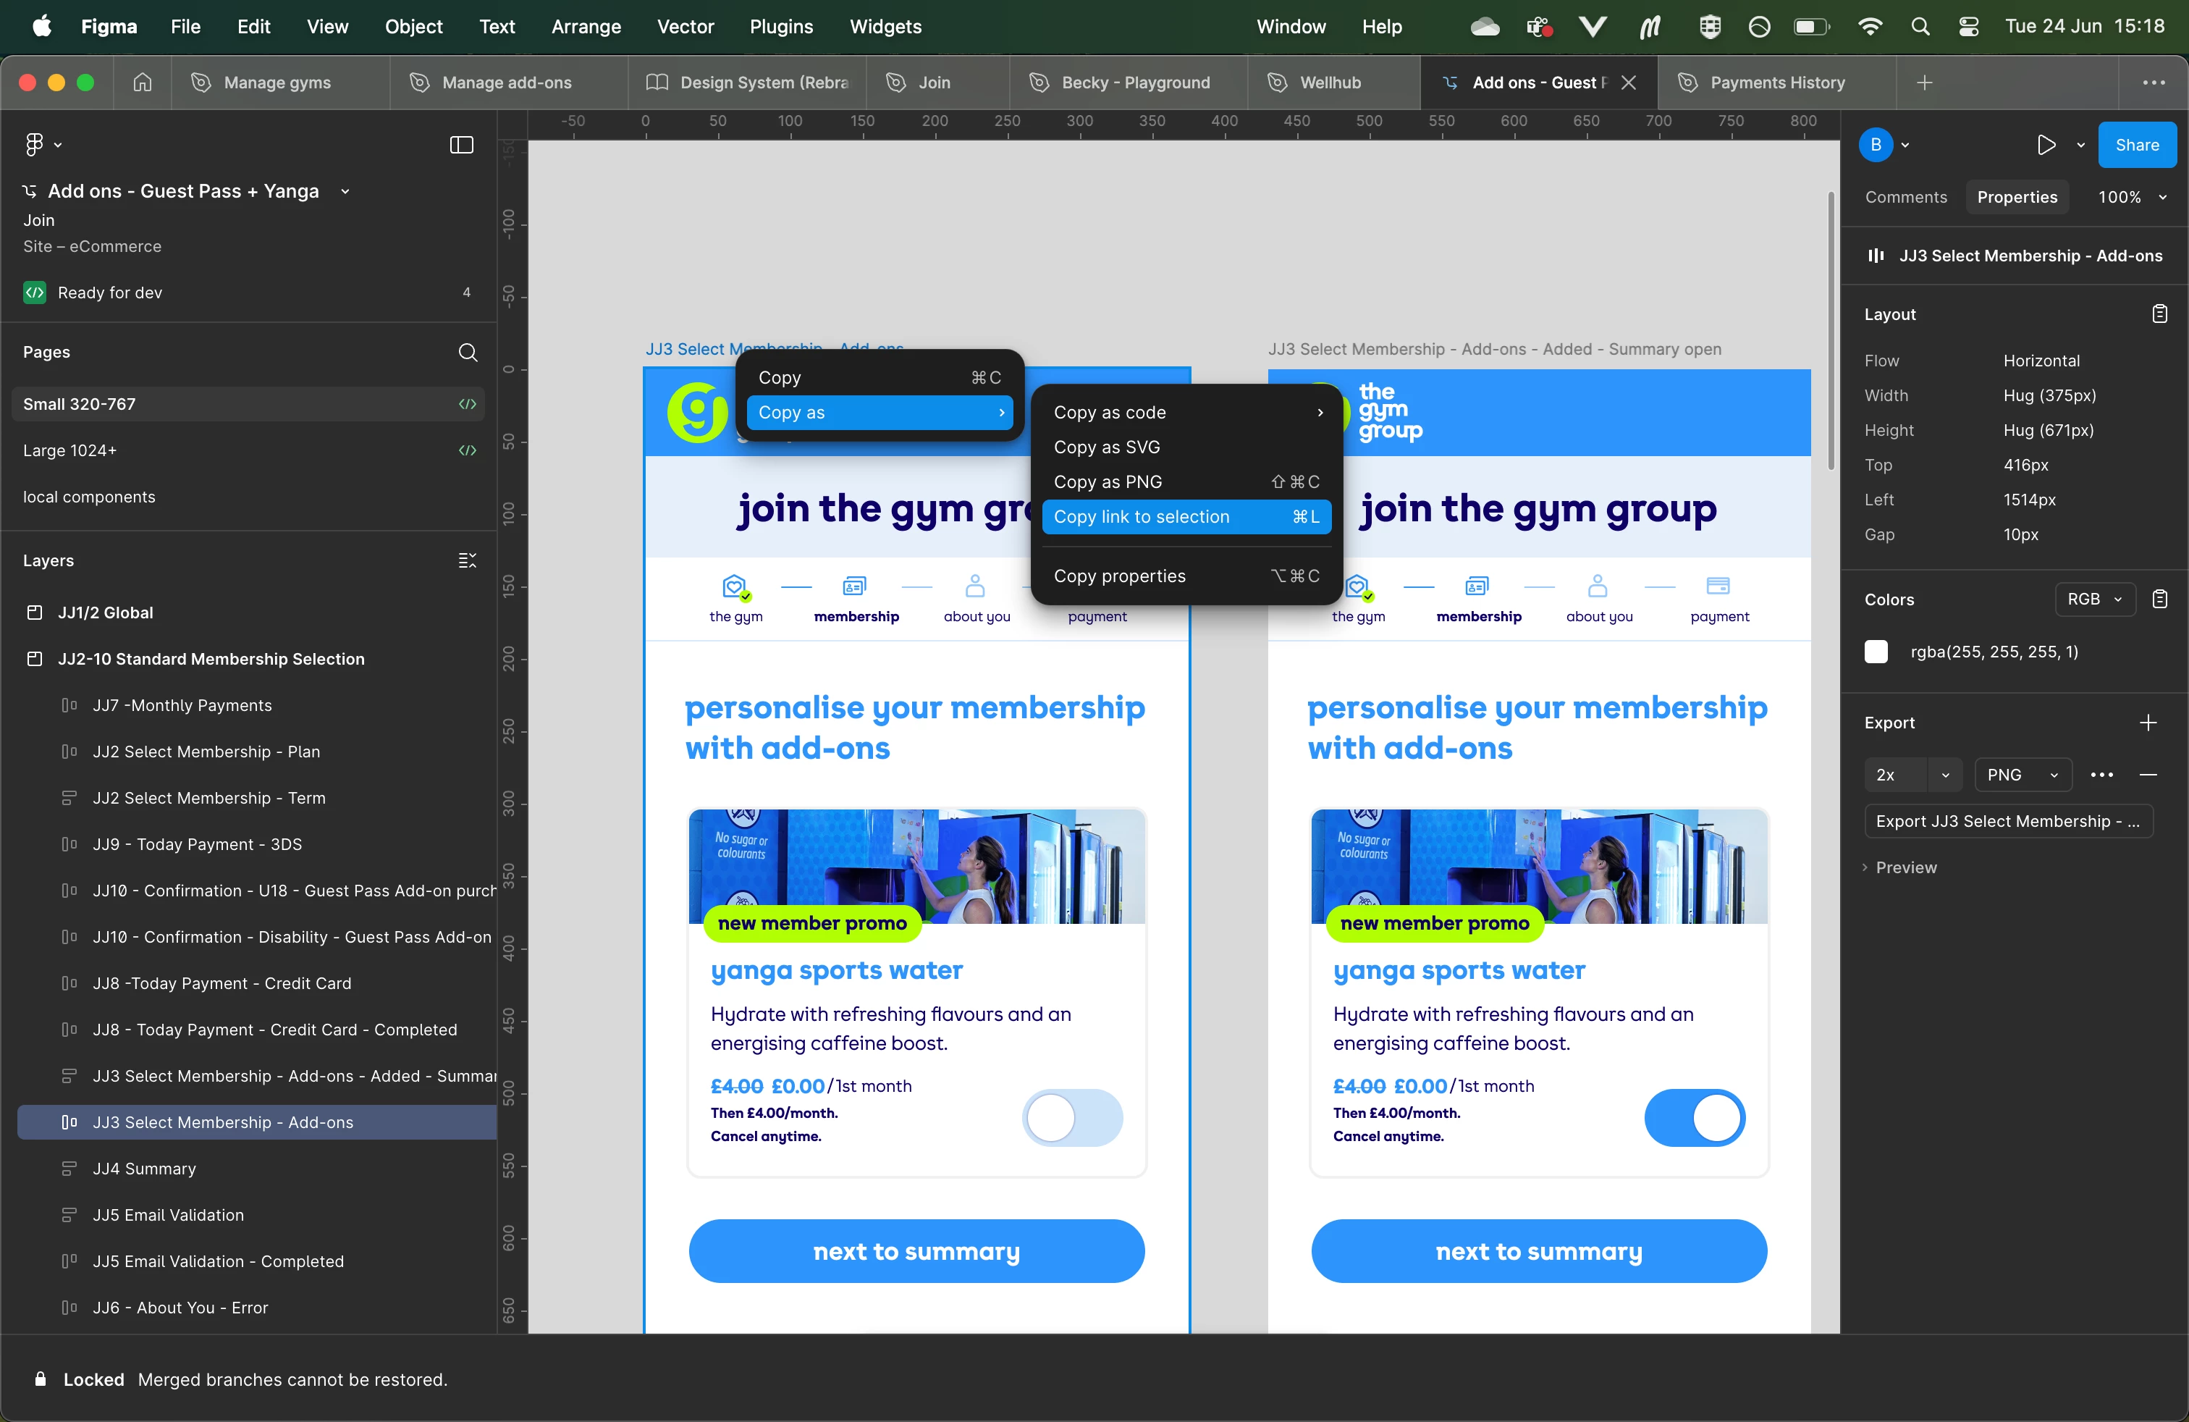
Task: Click next to summary button in right frame
Action: click(x=1539, y=1251)
